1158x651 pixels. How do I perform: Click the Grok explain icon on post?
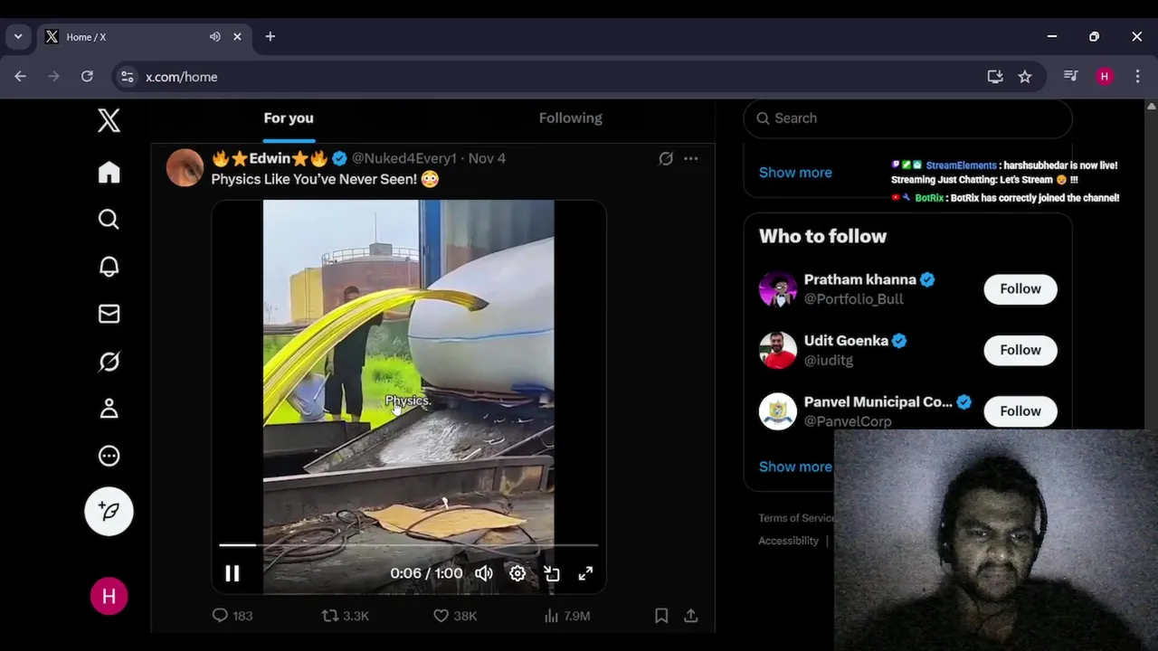tap(666, 158)
